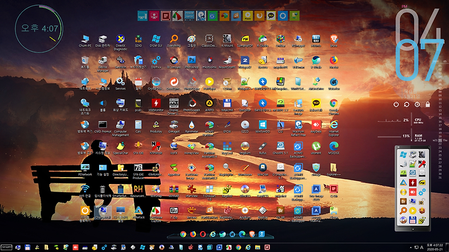
Task: Open FastStone Capture desktop shortcut
Action: (x=156, y=214)
